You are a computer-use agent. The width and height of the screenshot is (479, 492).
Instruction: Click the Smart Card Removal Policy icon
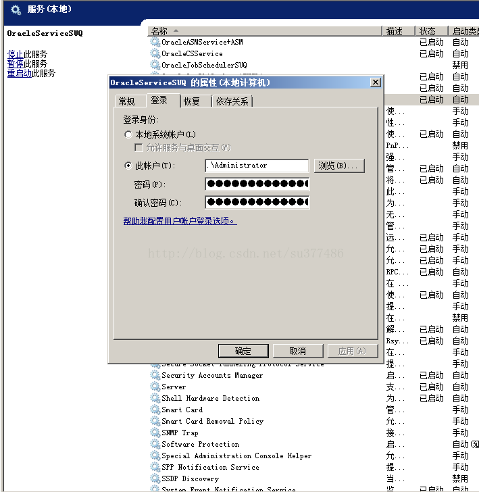pyautogui.click(x=155, y=421)
